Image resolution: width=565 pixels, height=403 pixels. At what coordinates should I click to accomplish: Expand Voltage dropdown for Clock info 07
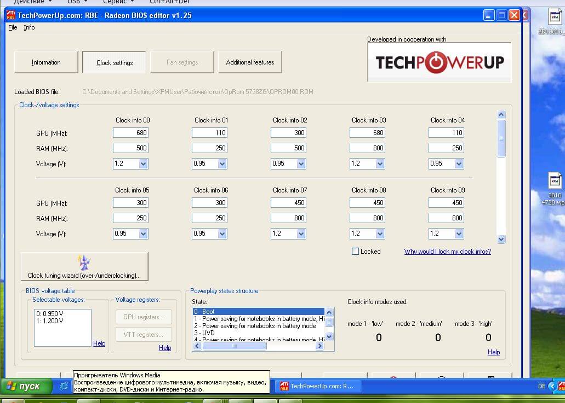pyautogui.click(x=301, y=233)
